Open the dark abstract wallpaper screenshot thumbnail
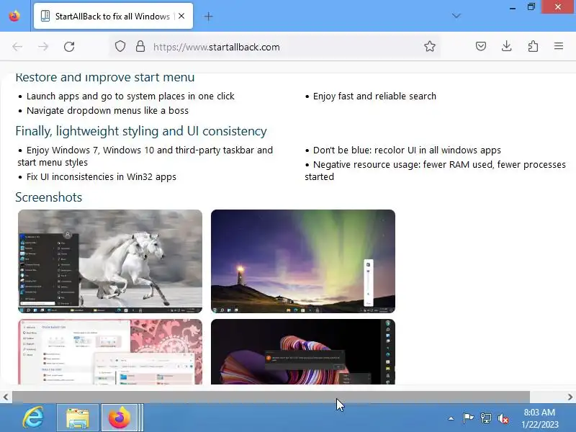Screen dimensions: 576x432 point(303,351)
